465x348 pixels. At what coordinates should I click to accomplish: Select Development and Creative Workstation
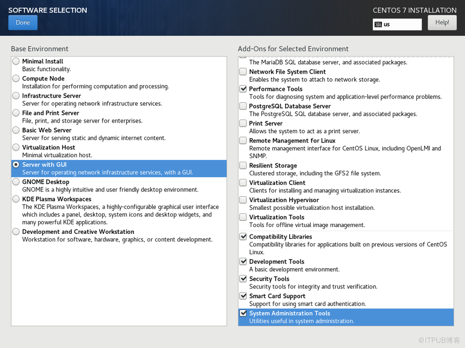pyautogui.click(x=16, y=232)
